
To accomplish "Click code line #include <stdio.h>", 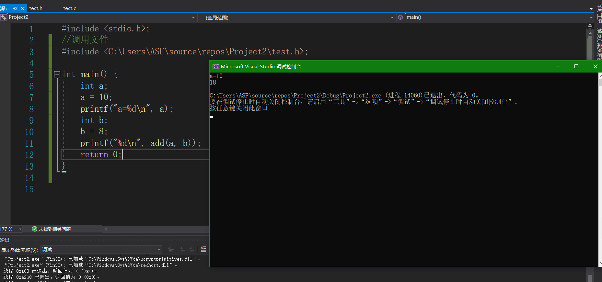I will point(106,28).
